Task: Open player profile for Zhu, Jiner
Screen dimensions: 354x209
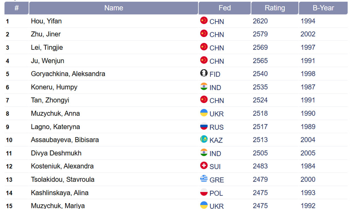Action: pos(46,34)
